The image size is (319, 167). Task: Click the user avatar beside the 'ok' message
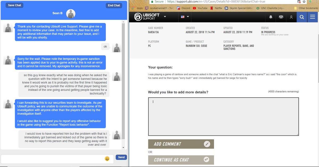(117, 48)
